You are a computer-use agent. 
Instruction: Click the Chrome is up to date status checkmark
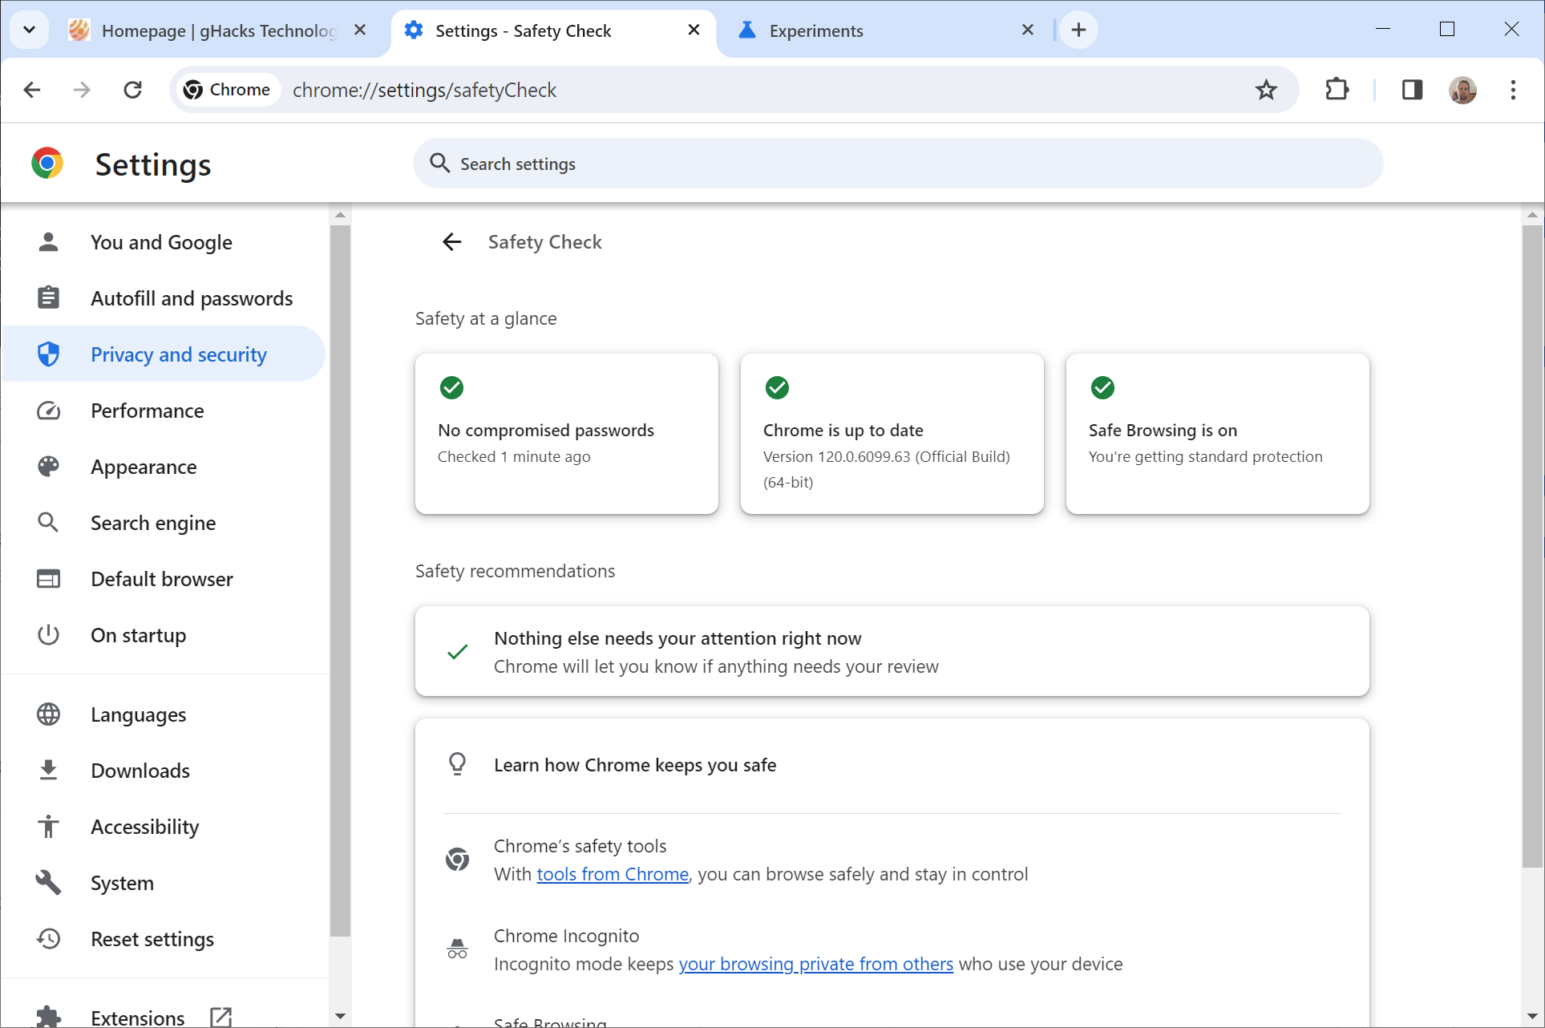coord(778,386)
